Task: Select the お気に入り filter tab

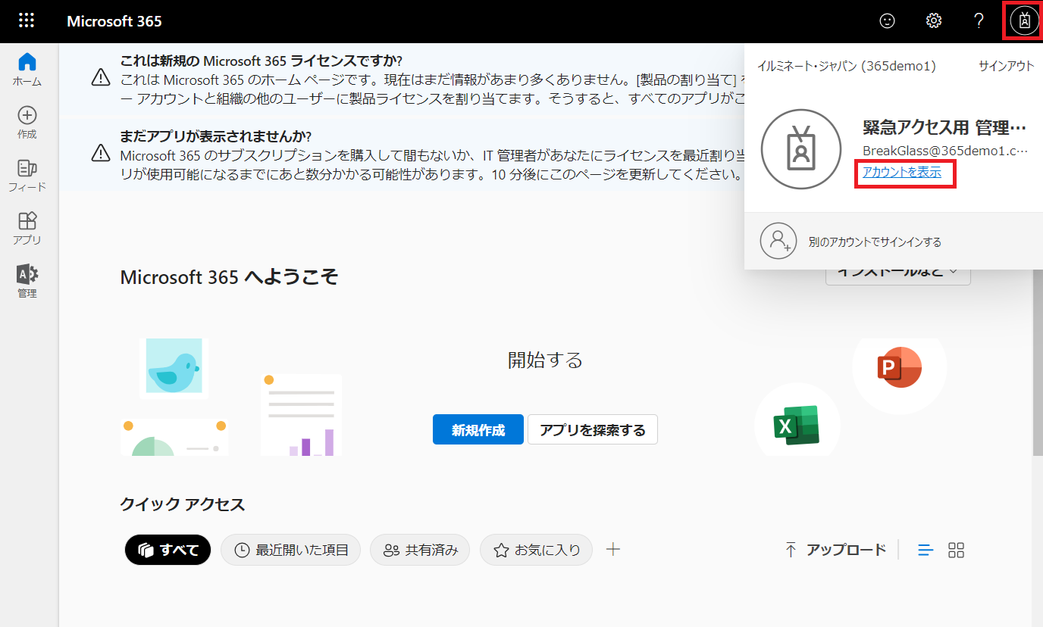Action: (x=536, y=550)
